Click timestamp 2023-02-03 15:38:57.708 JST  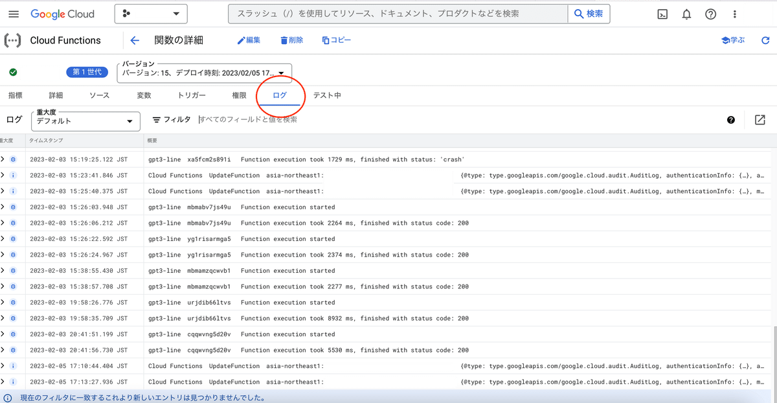pos(78,286)
